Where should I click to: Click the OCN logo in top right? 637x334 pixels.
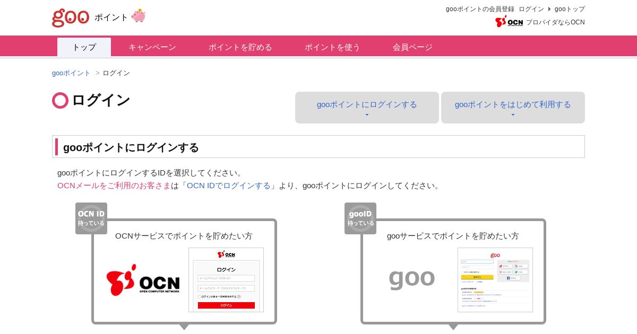pyautogui.click(x=509, y=22)
